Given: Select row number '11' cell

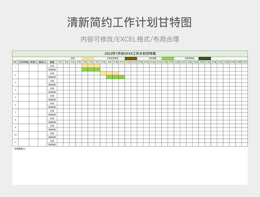Looking at the screenshot, I should (x=15, y=143).
